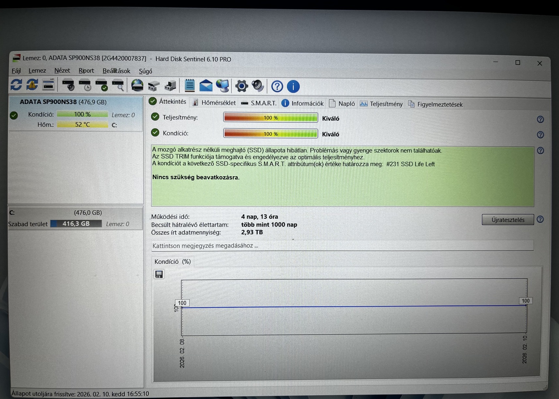Screen dimensions: 559x399
Task: Open settings via the gear icon
Action: pyautogui.click(x=242, y=86)
